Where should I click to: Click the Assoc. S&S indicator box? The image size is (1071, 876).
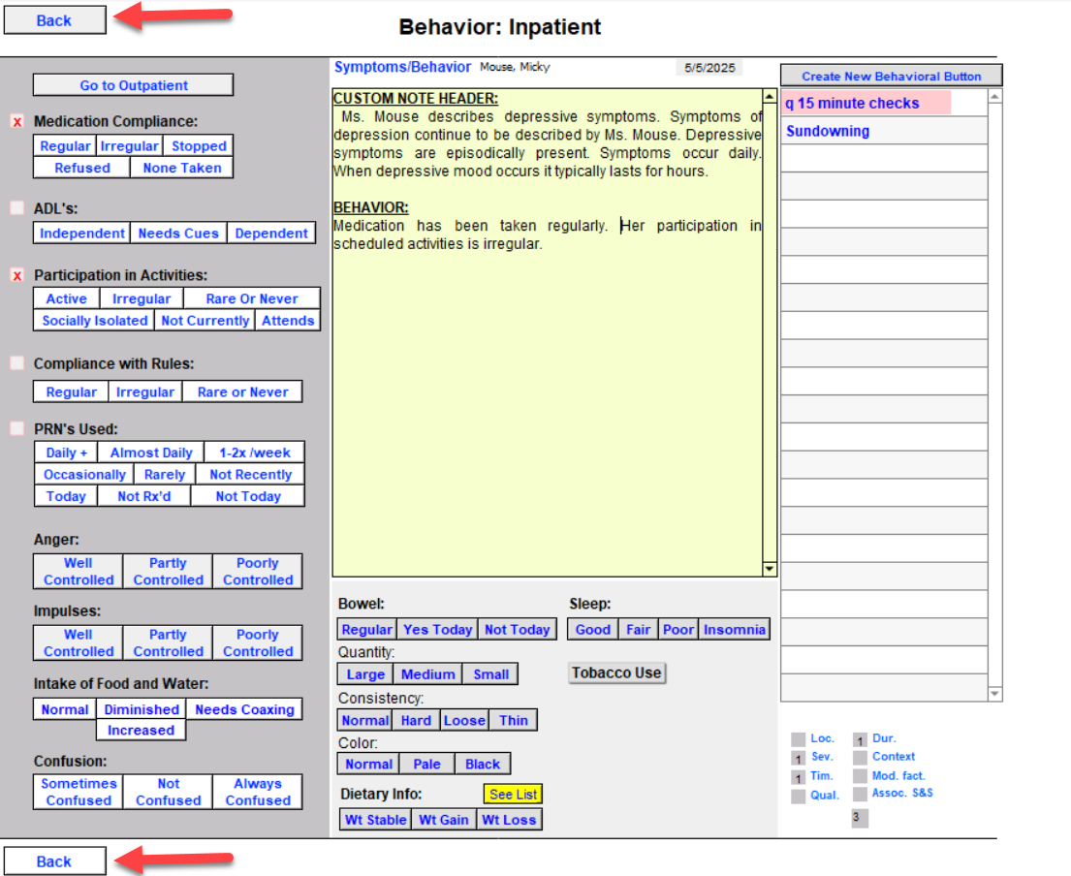[x=860, y=795]
